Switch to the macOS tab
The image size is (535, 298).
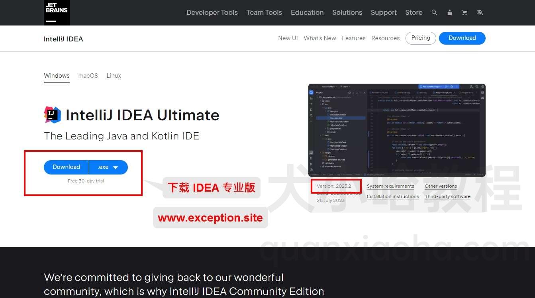click(x=88, y=76)
